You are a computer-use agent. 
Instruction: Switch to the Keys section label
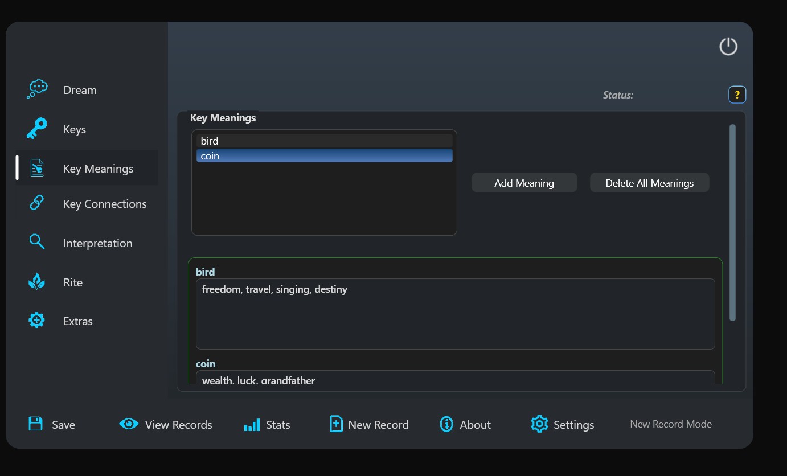(x=75, y=129)
